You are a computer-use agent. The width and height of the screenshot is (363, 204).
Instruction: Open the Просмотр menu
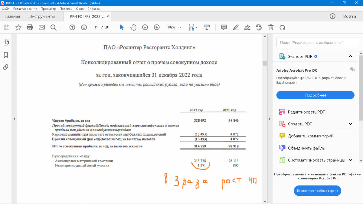click(x=48, y=9)
